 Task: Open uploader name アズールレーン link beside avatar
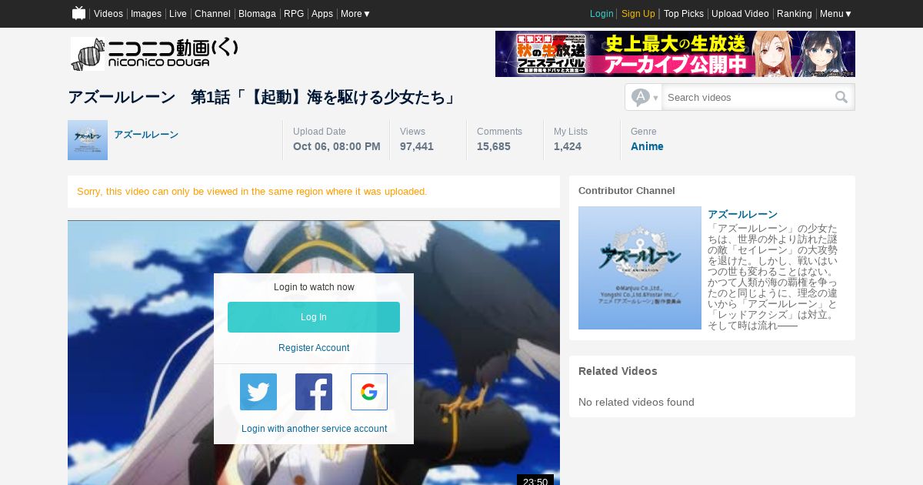[x=146, y=135]
